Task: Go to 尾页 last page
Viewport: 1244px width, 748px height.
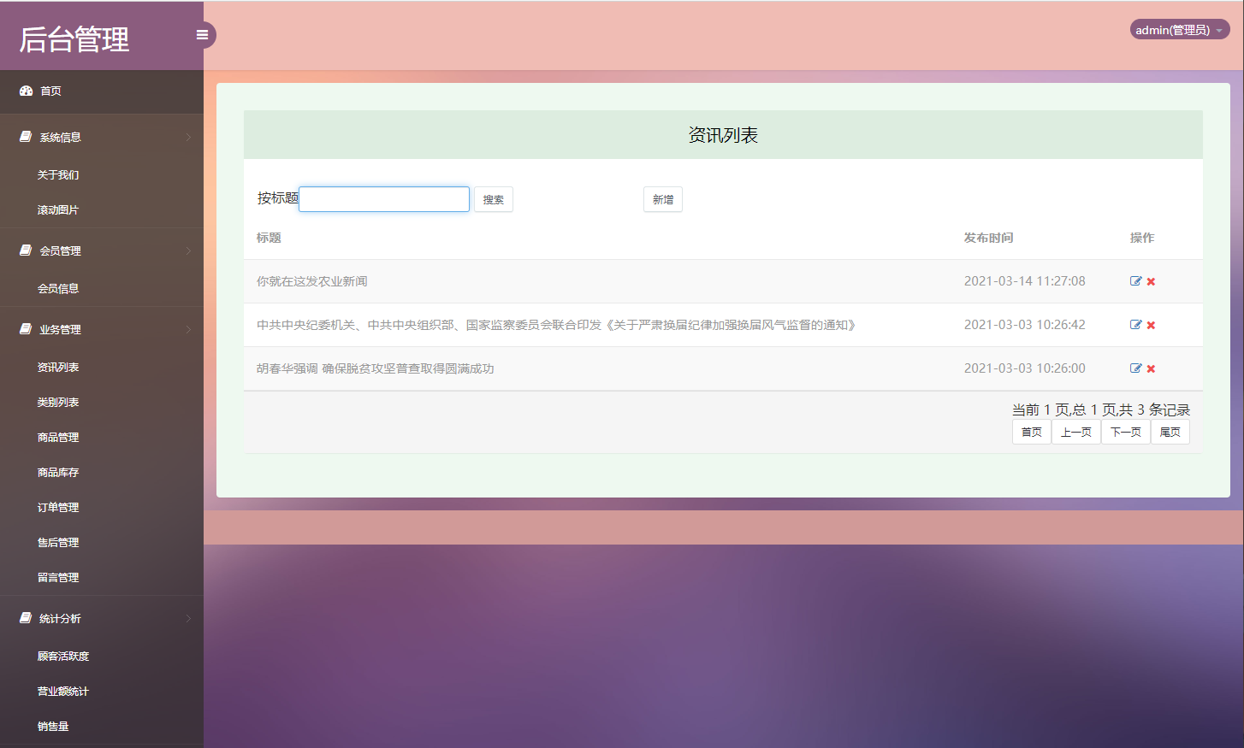Action: coord(1170,432)
